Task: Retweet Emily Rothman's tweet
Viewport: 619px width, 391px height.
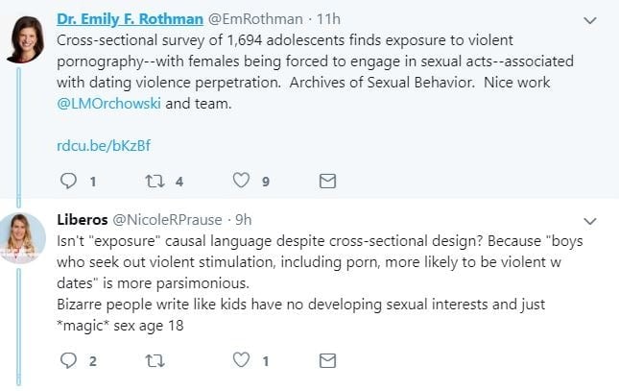Action: click(155, 181)
